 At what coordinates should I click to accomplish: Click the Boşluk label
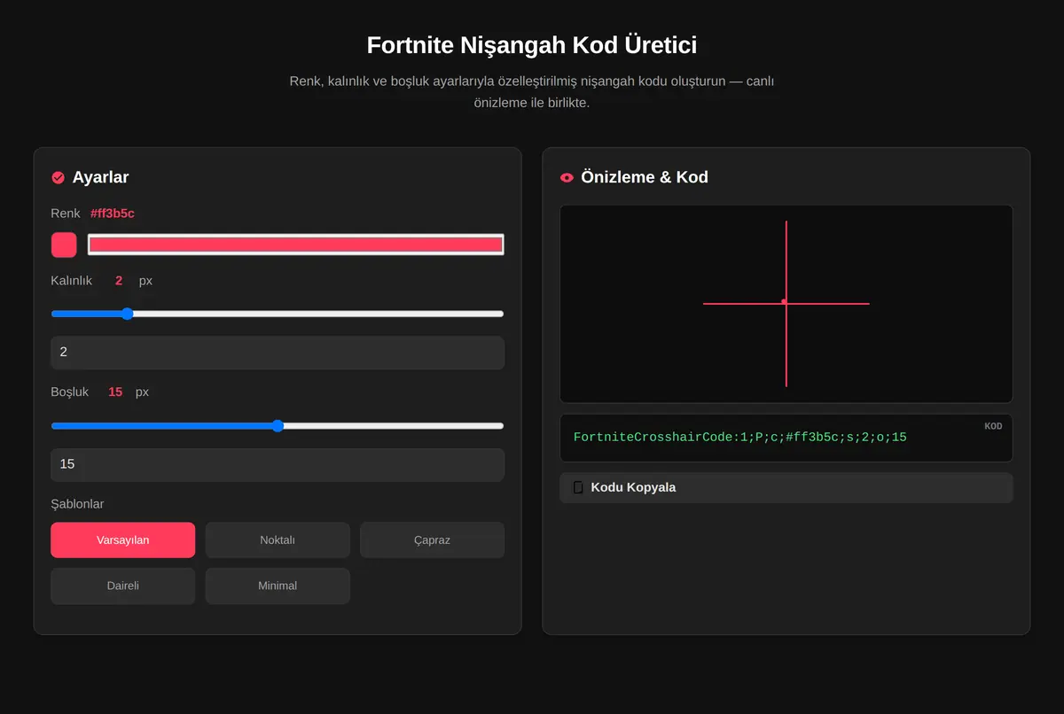coord(70,392)
